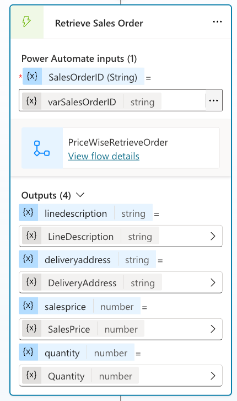Image resolution: width=237 pixels, height=401 pixels.
Task: Expand the SalesPrice variable chevron
Action: click(x=213, y=329)
